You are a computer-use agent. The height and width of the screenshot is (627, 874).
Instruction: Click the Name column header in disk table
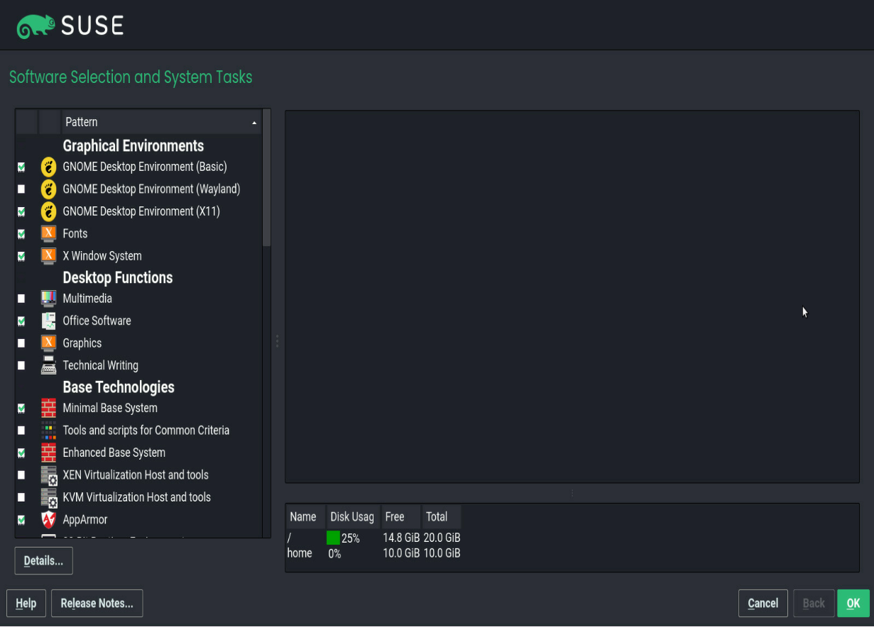coord(305,517)
